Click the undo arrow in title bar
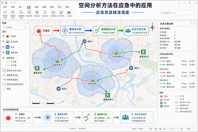The image size is (198, 132). coord(11,3)
